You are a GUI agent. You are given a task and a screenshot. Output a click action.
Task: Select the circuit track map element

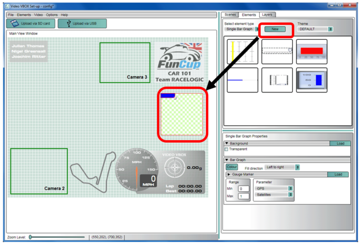93,172
